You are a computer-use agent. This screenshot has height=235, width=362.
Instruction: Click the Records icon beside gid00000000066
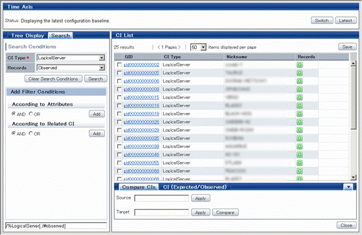point(299,171)
